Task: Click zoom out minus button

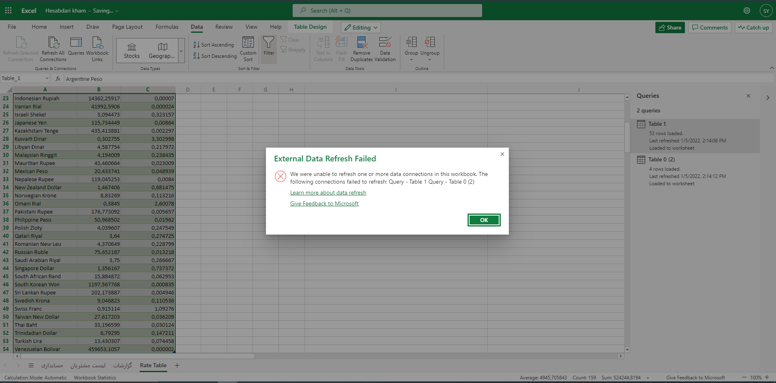Action: 744,377
